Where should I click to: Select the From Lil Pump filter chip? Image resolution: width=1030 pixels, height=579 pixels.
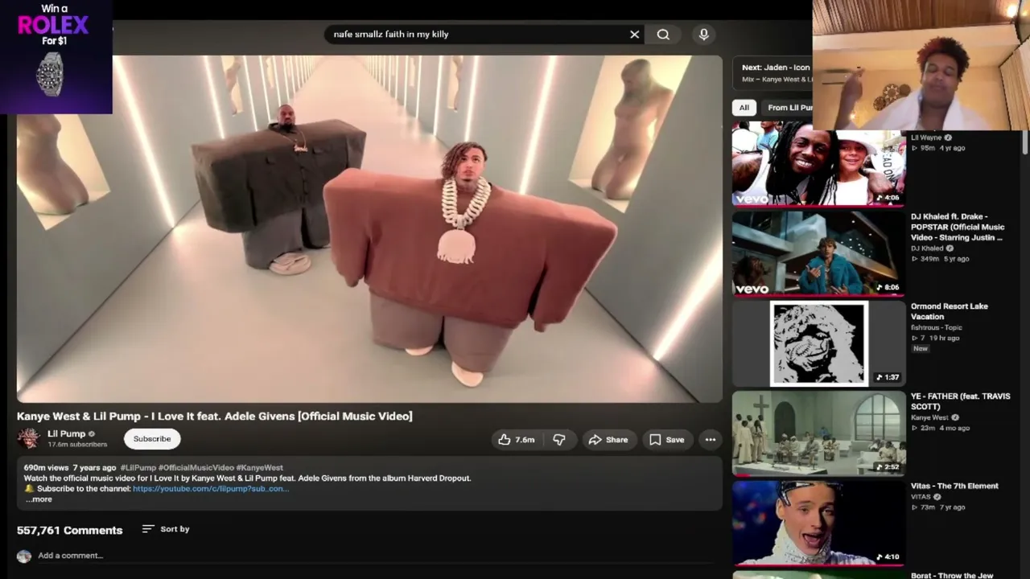point(789,108)
